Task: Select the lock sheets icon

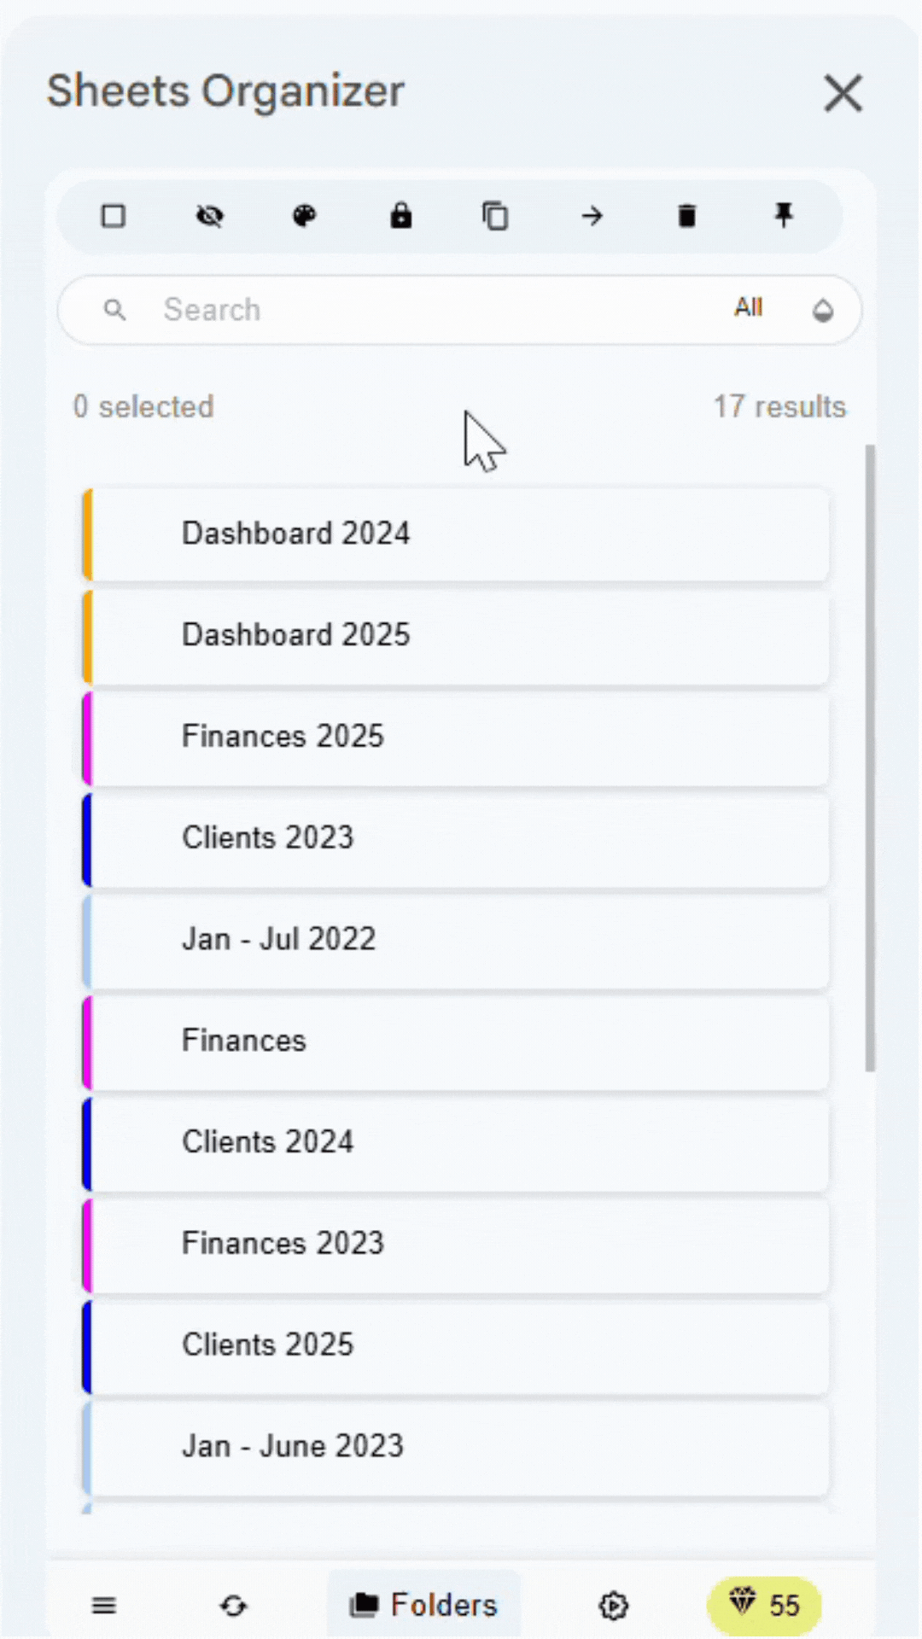Action: (401, 216)
